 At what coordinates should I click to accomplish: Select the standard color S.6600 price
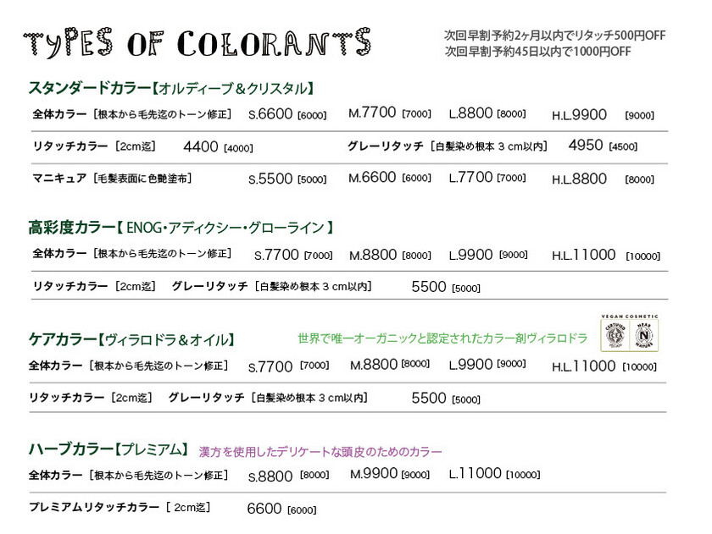270,113
